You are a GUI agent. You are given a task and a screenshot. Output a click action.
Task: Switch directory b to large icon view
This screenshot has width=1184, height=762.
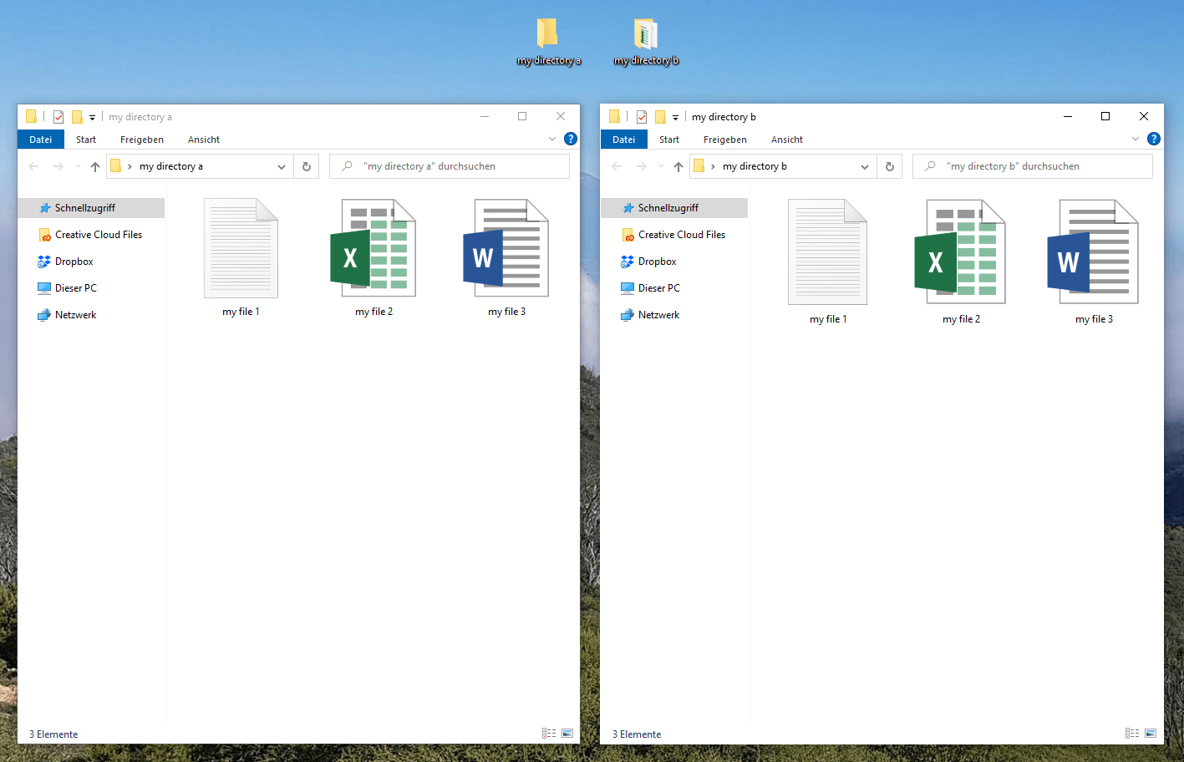tap(1152, 733)
